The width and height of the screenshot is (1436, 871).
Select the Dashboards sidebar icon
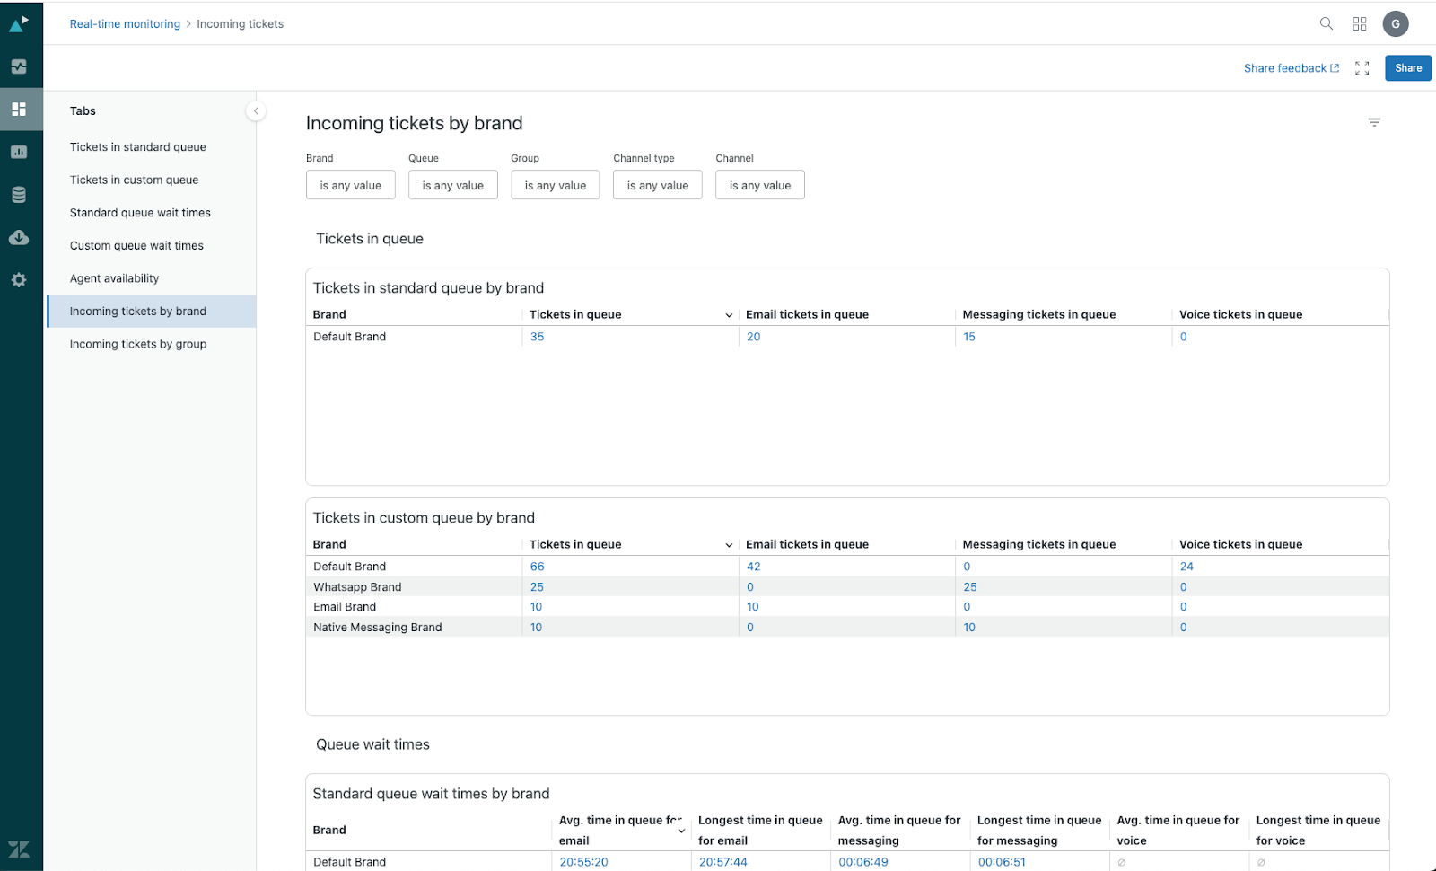pos(19,110)
